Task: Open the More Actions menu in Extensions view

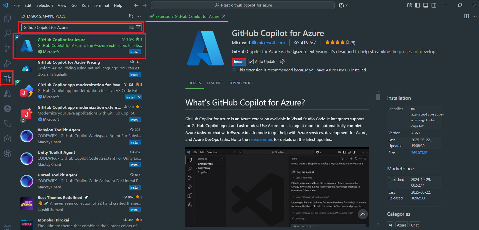Action: [x=139, y=16]
